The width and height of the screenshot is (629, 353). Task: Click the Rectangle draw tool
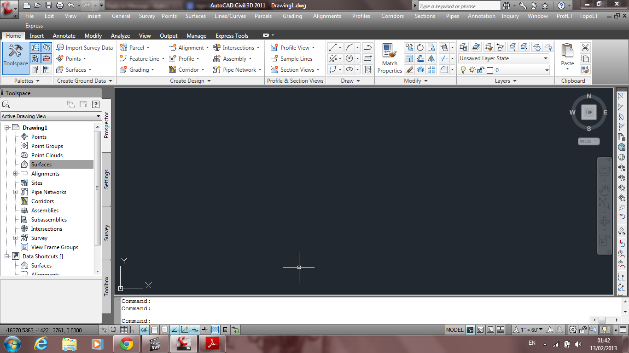click(x=367, y=58)
